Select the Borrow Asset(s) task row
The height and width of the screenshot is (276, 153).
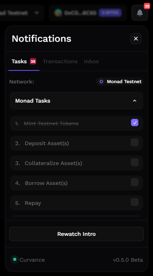76,183
